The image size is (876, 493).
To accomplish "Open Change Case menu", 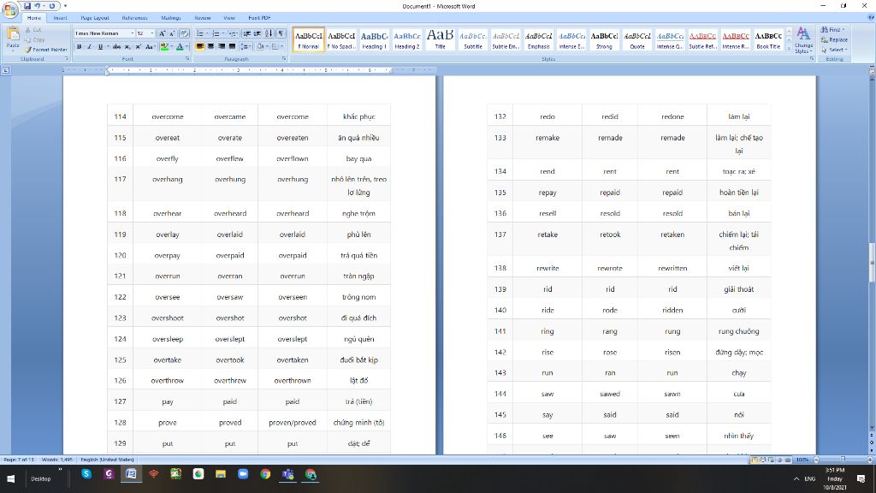I will (150, 47).
